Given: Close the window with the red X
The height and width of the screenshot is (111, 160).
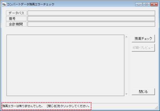Looking at the screenshot, I should pos(154,4).
